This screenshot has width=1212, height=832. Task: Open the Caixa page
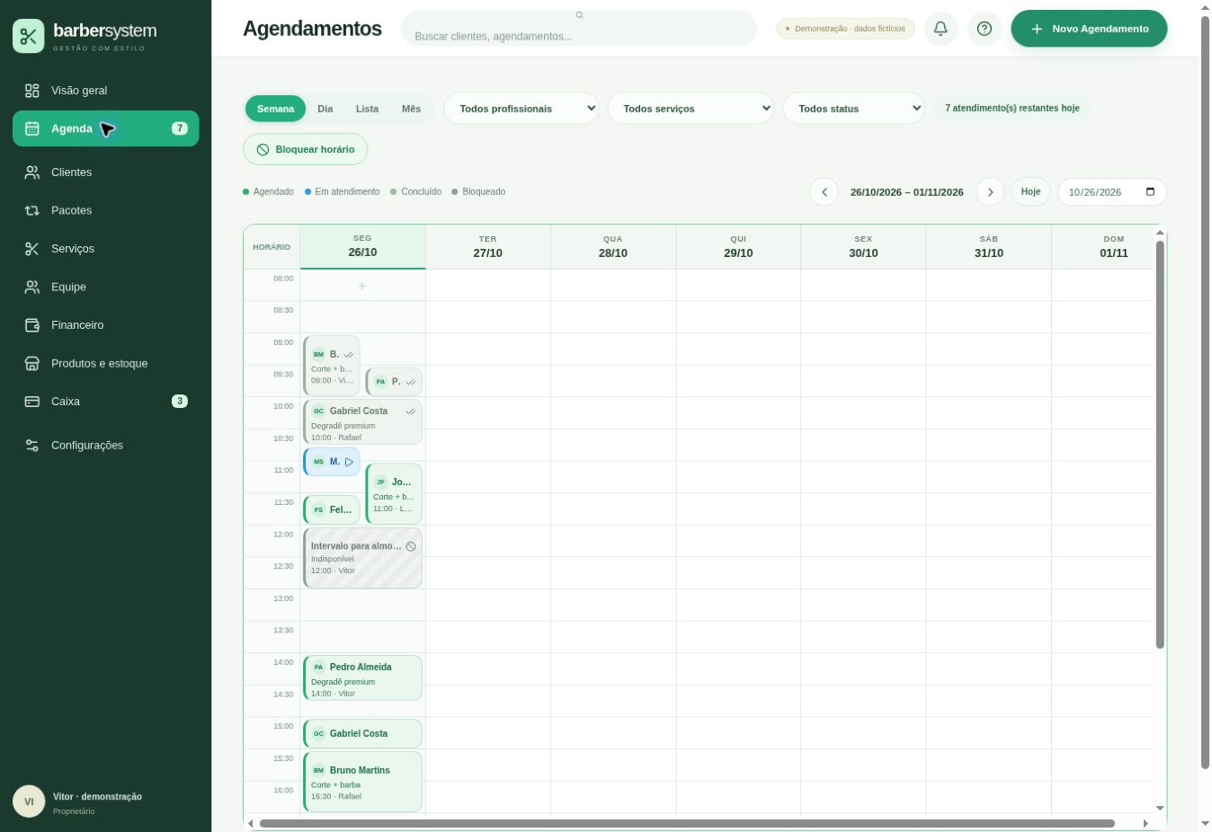click(x=105, y=402)
